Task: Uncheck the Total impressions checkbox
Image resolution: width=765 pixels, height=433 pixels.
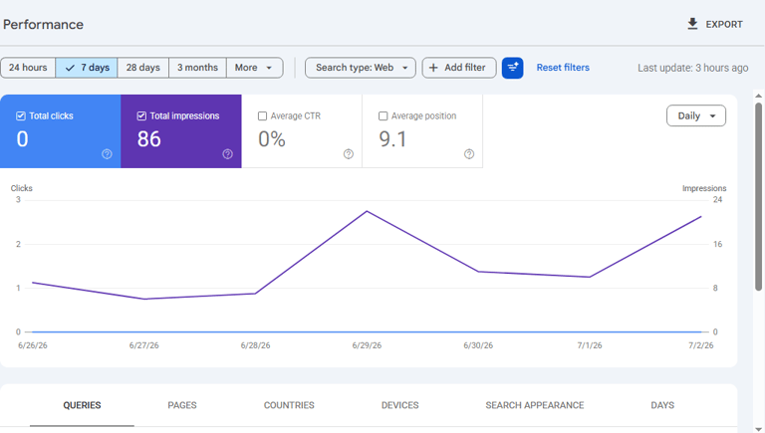Action: click(141, 116)
